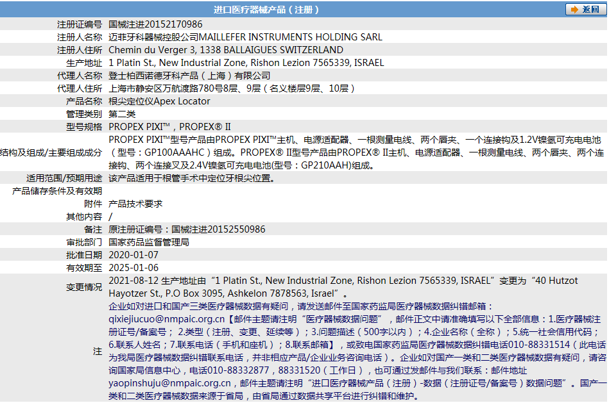The image size is (609, 403).
Task: Click the 代理人住所 label
Action: point(79,88)
